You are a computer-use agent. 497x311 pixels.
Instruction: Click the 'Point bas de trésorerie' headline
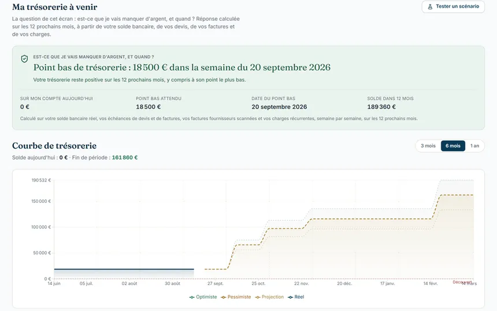(181, 67)
